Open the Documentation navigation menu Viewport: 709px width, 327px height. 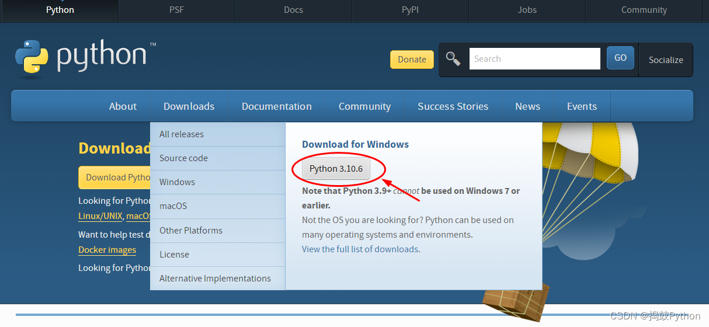coord(277,106)
